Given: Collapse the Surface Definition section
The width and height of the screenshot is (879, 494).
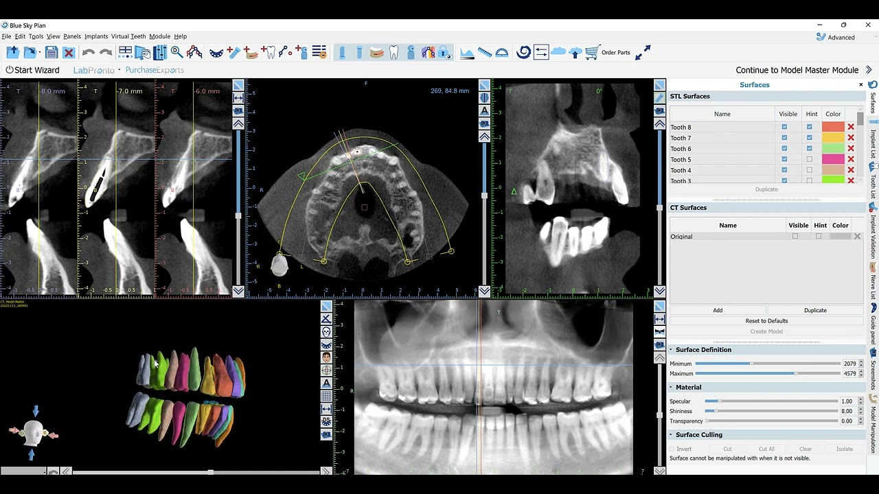Looking at the screenshot, I should coord(672,350).
